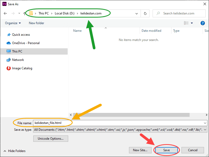Select This PC in the sidebar
The height and width of the screenshot is (157, 209).
(34, 51)
